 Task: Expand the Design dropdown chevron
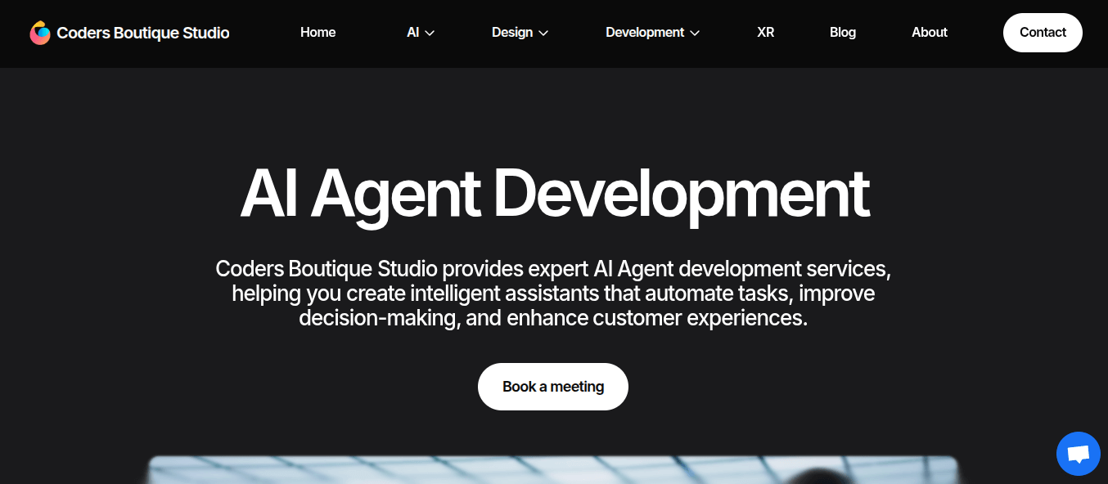(x=543, y=33)
